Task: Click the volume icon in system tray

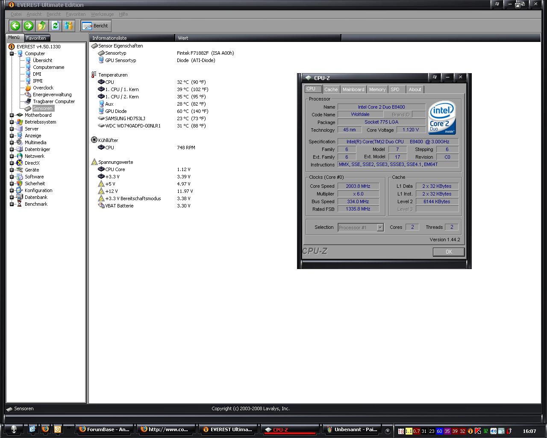Action: click(x=493, y=431)
